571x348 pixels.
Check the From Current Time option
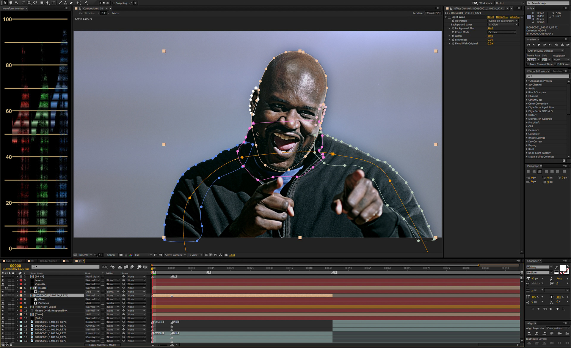pyautogui.click(x=528, y=64)
